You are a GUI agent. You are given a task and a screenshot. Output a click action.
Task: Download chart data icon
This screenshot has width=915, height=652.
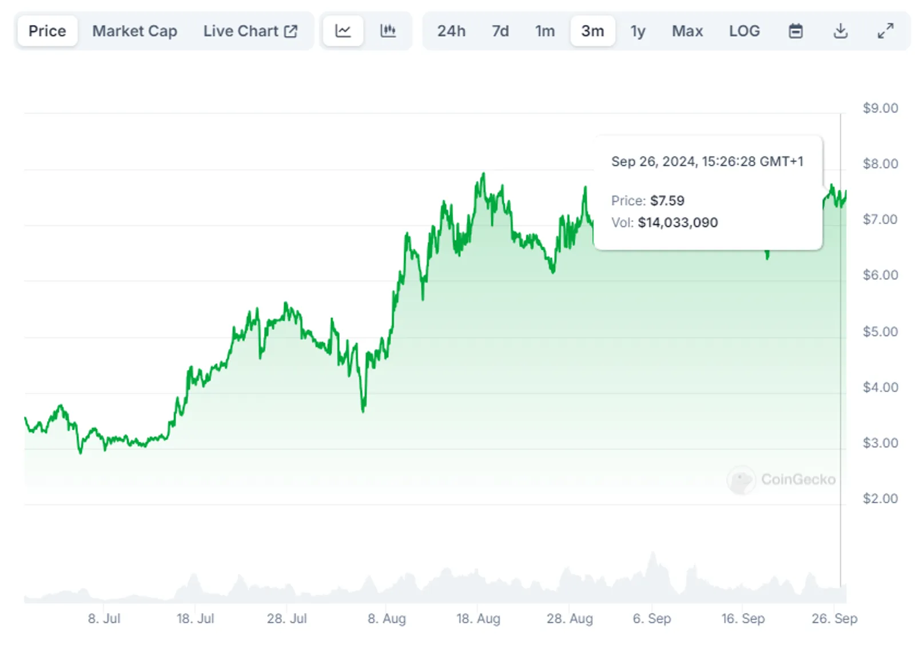[x=840, y=31]
